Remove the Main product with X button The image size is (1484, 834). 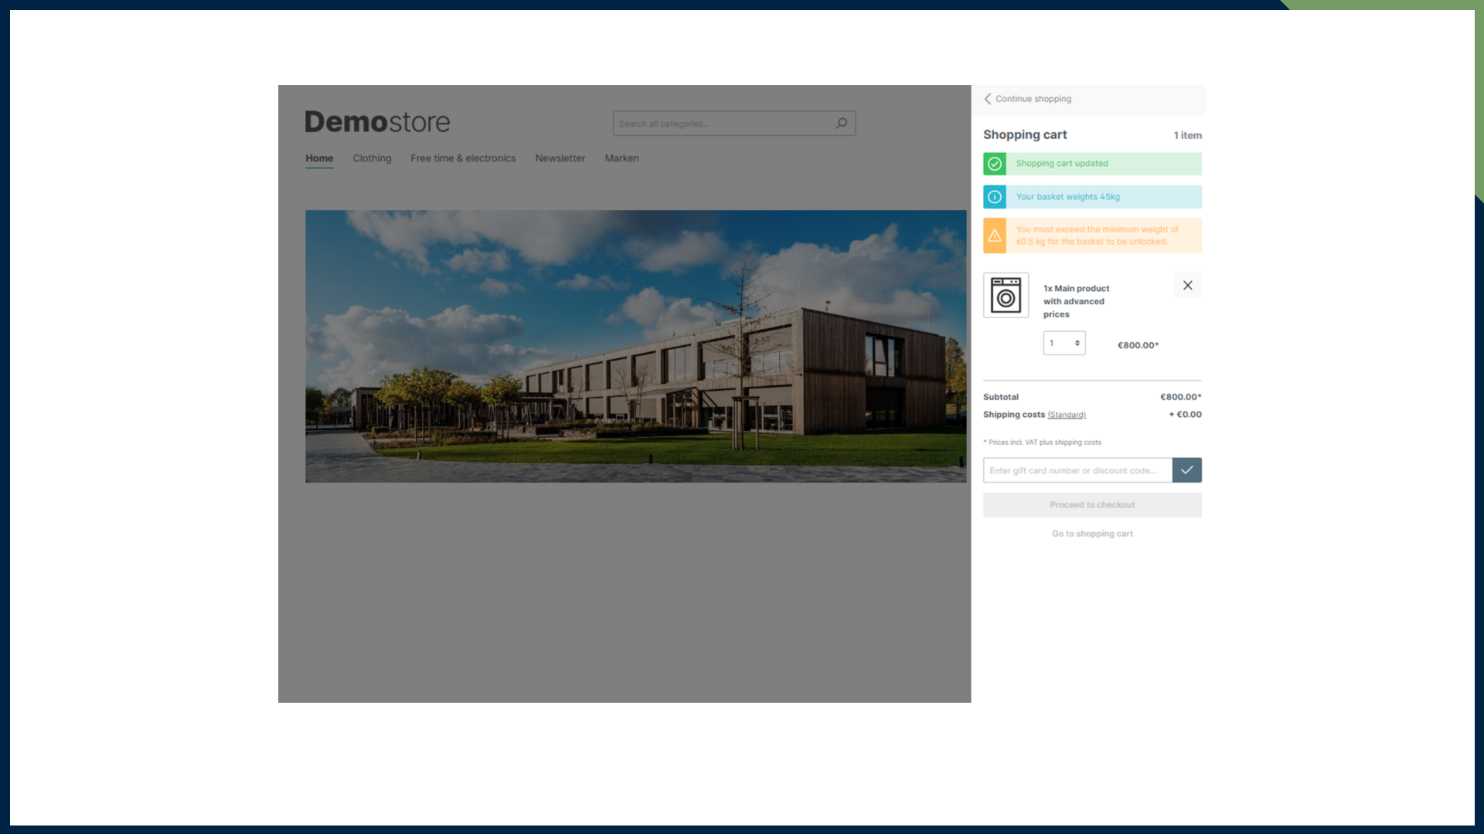(x=1187, y=286)
